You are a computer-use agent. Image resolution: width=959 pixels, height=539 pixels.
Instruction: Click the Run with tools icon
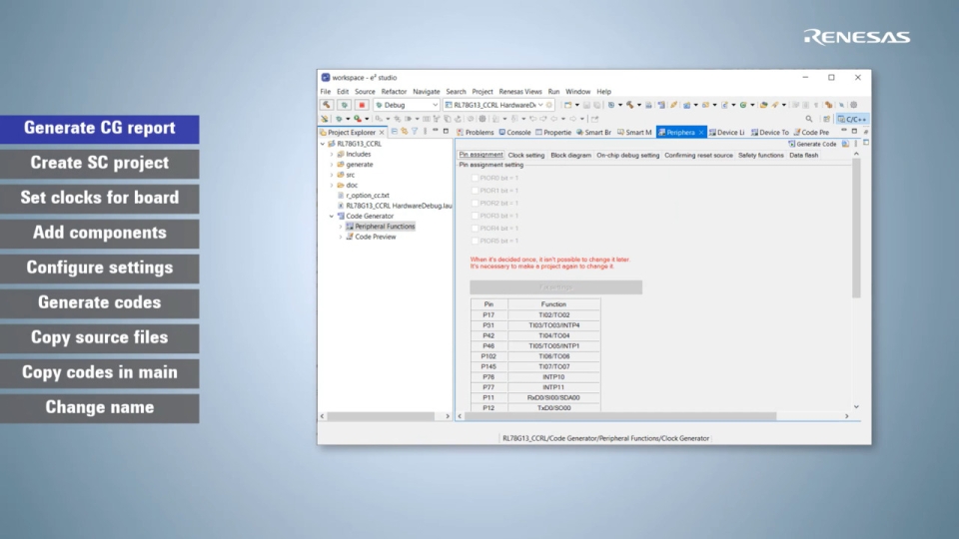click(x=358, y=119)
